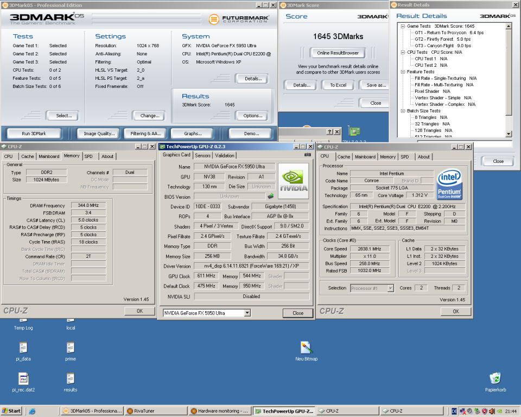Select the Neu Bitmap desktop icon
This screenshot has height=417, width=521.
click(x=306, y=351)
